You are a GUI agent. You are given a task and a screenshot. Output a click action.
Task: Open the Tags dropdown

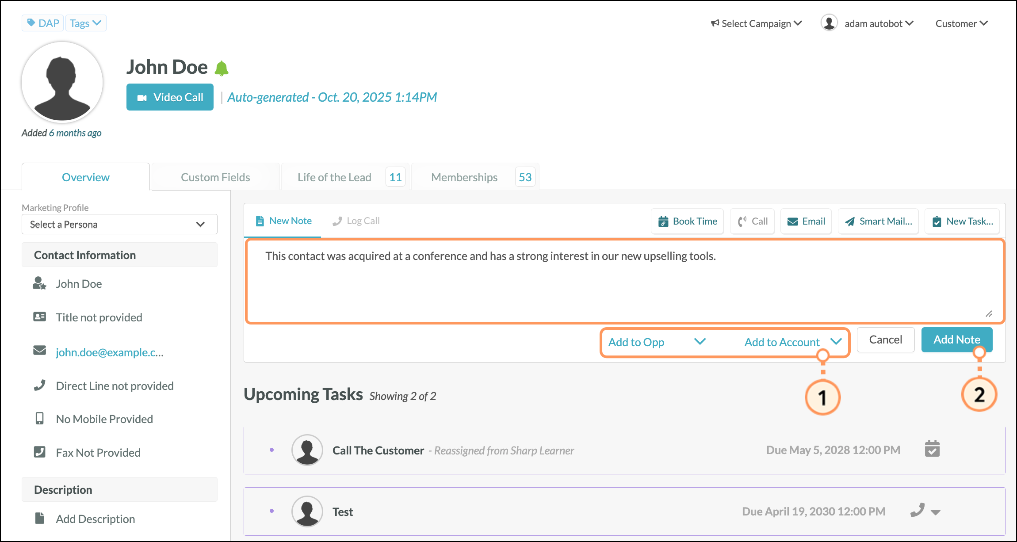pyautogui.click(x=86, y=23)
